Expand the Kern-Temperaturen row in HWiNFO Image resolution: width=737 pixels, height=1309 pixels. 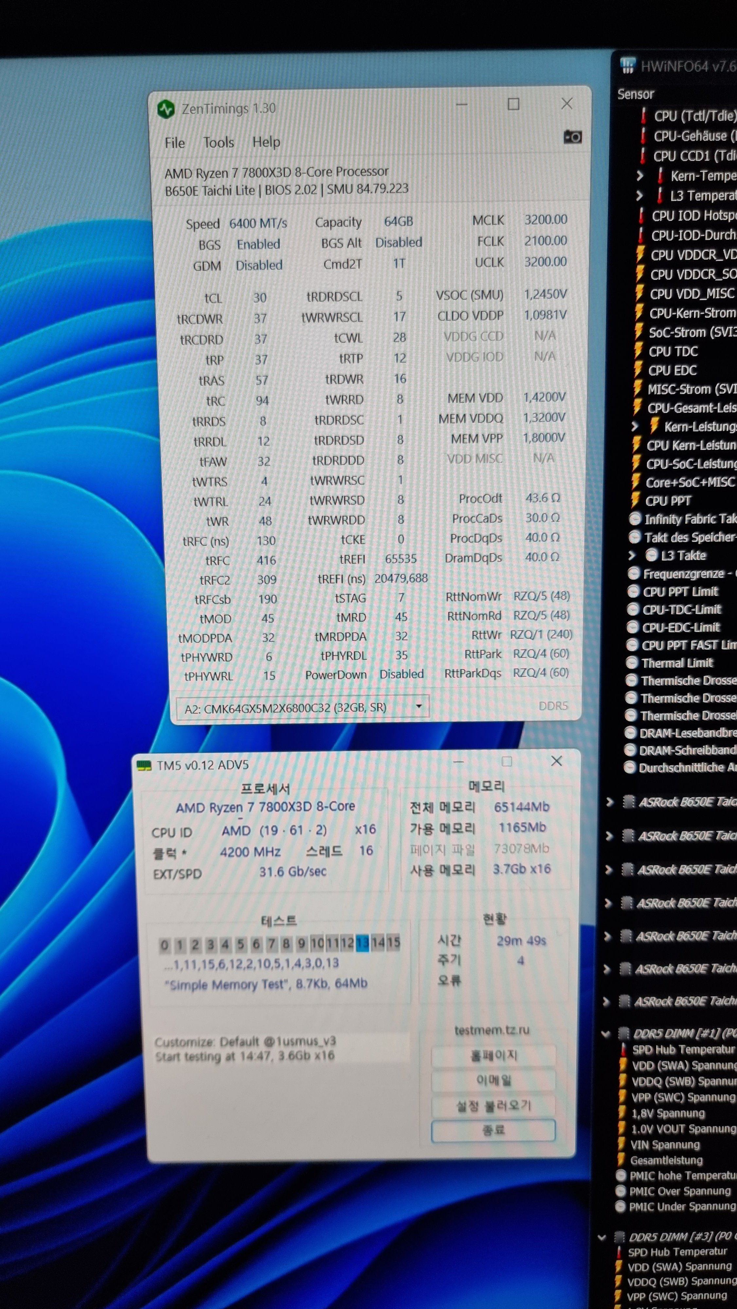pos(640,176)
